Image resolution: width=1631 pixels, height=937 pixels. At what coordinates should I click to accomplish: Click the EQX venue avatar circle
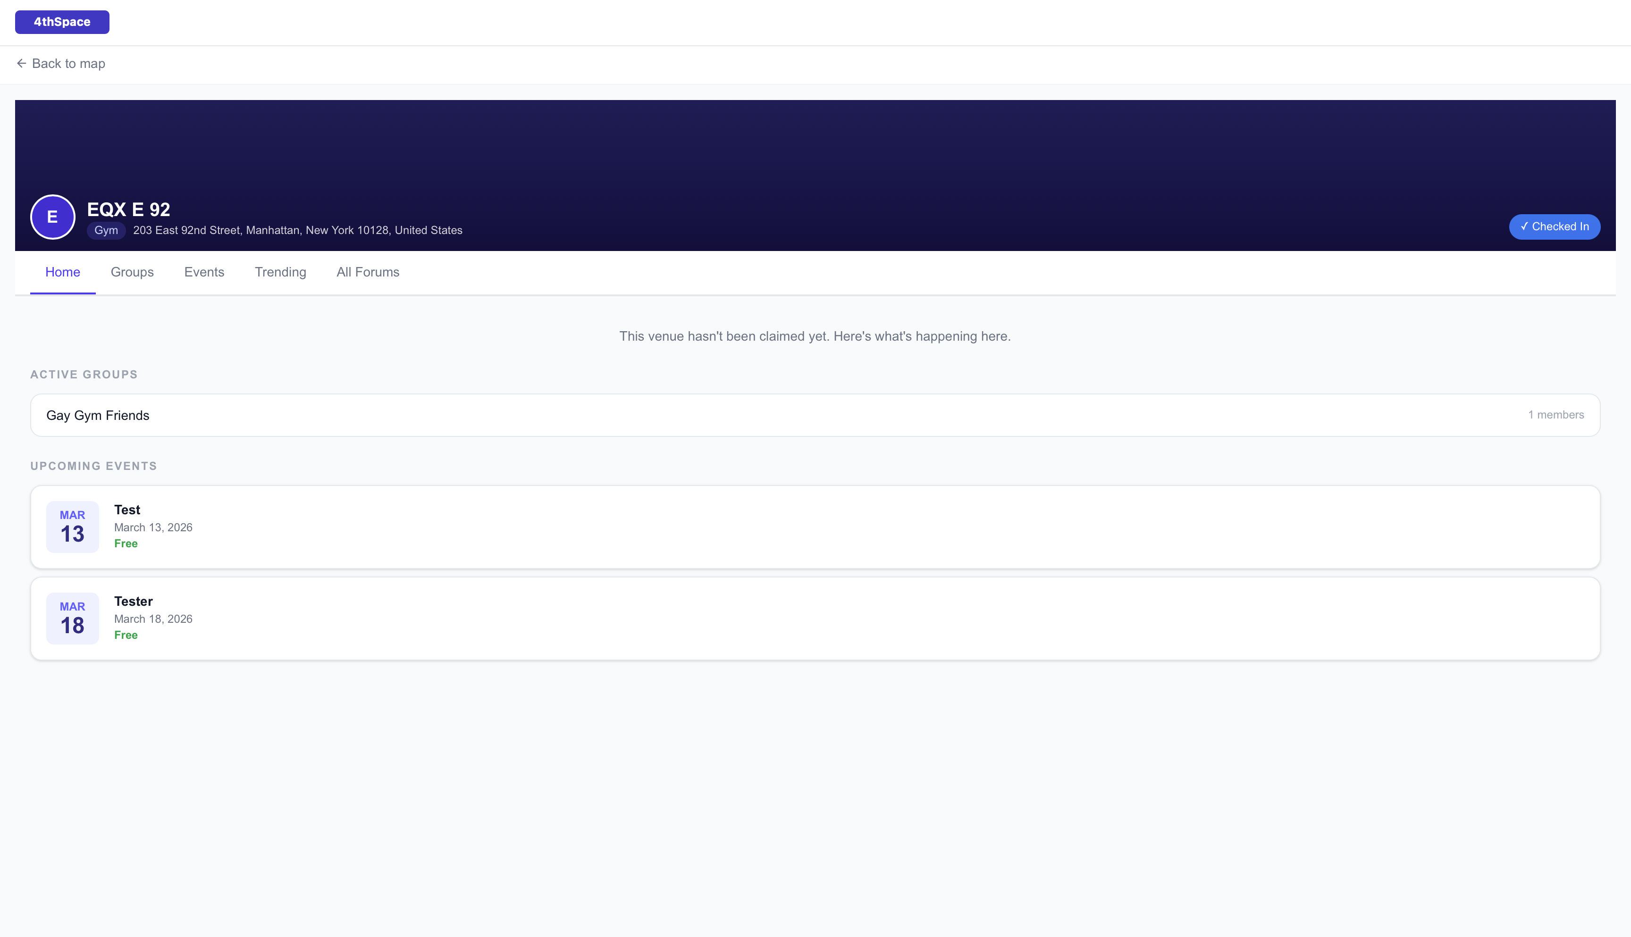(53, 217)
